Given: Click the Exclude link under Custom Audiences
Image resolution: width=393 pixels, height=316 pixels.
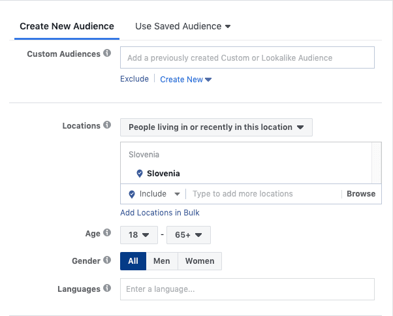Looking at the screenshot, I should 134,80.
